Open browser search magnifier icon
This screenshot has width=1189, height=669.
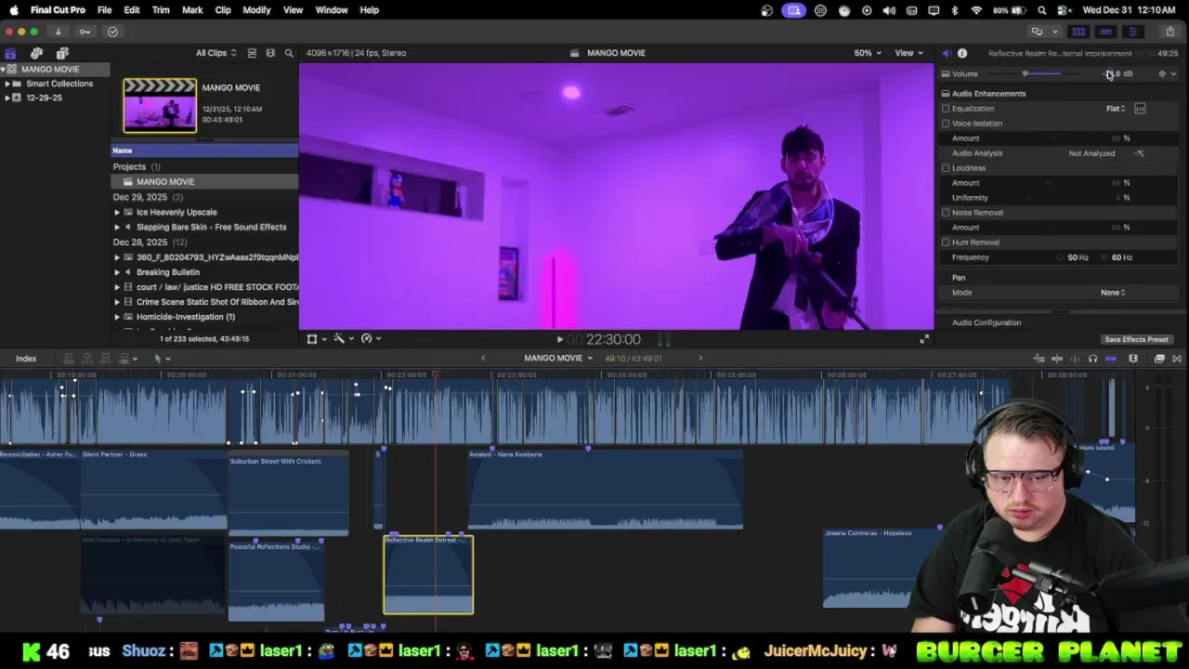[289, 53]
